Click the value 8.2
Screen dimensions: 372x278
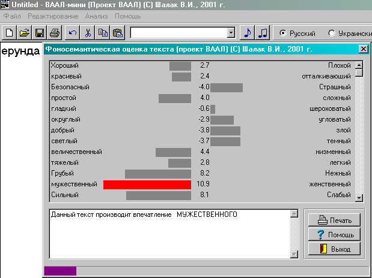point(205,173)
